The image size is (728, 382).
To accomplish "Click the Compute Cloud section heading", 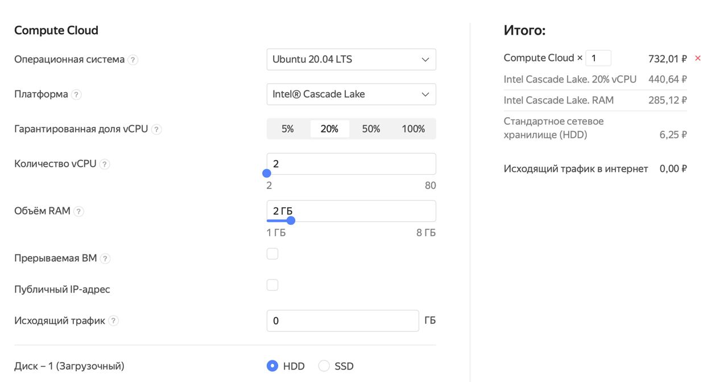I will [x=56, y=30].
